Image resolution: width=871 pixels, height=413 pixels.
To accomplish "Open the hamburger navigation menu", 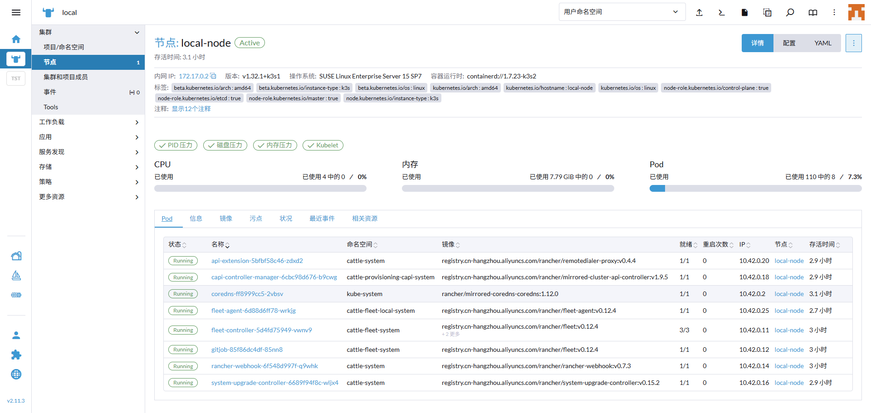I will [16, 13].
